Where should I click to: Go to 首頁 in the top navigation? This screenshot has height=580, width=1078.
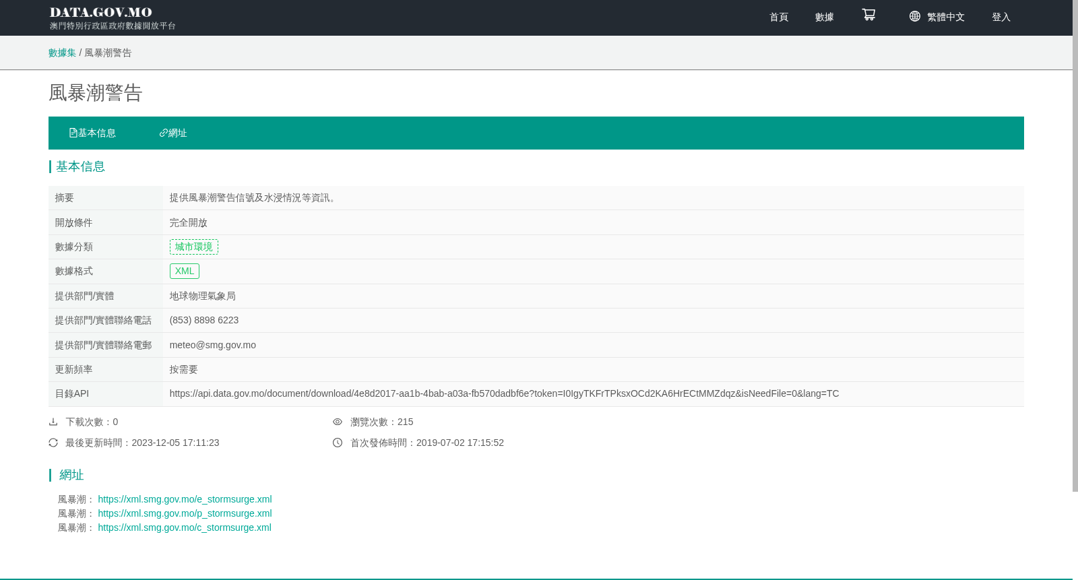(x=779, y=17)
